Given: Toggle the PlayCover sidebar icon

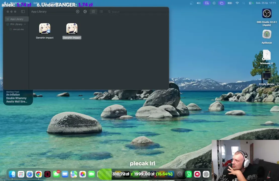Looking at the screenshot, I should point(23,12).
